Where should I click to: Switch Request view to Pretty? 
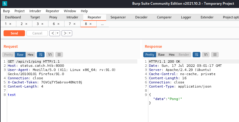[x=9, y=55]
